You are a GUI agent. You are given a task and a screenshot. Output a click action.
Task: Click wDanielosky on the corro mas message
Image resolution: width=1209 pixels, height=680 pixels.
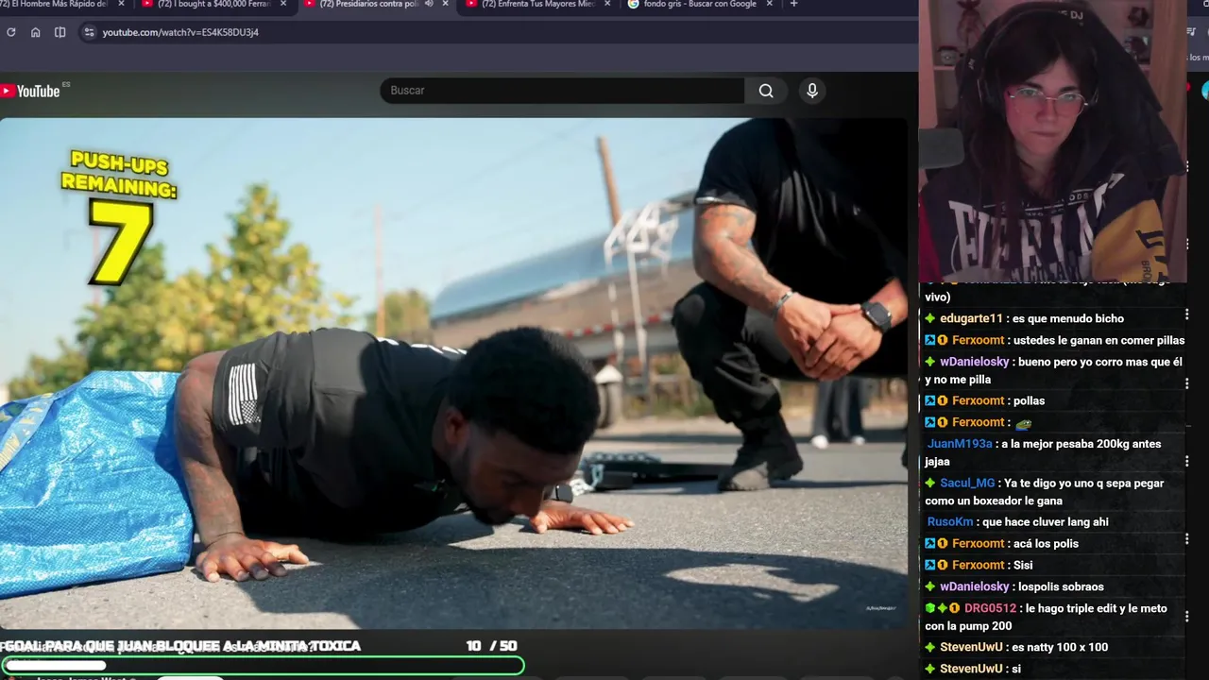point(974,363)
